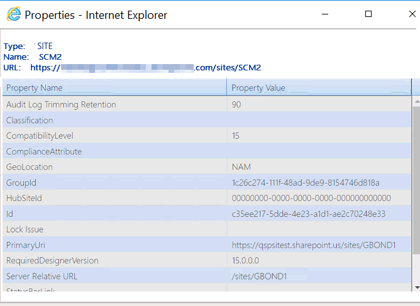Click the PrimaryUri URL value
The image size is (420, 306).
point(312,245)
